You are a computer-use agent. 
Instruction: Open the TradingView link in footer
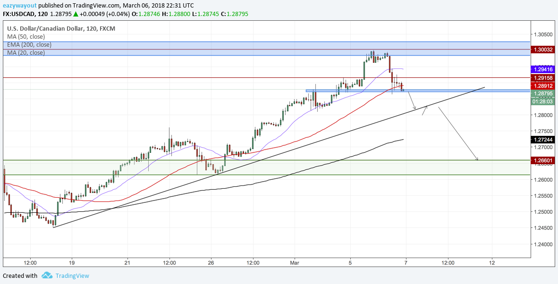[72, 276]
